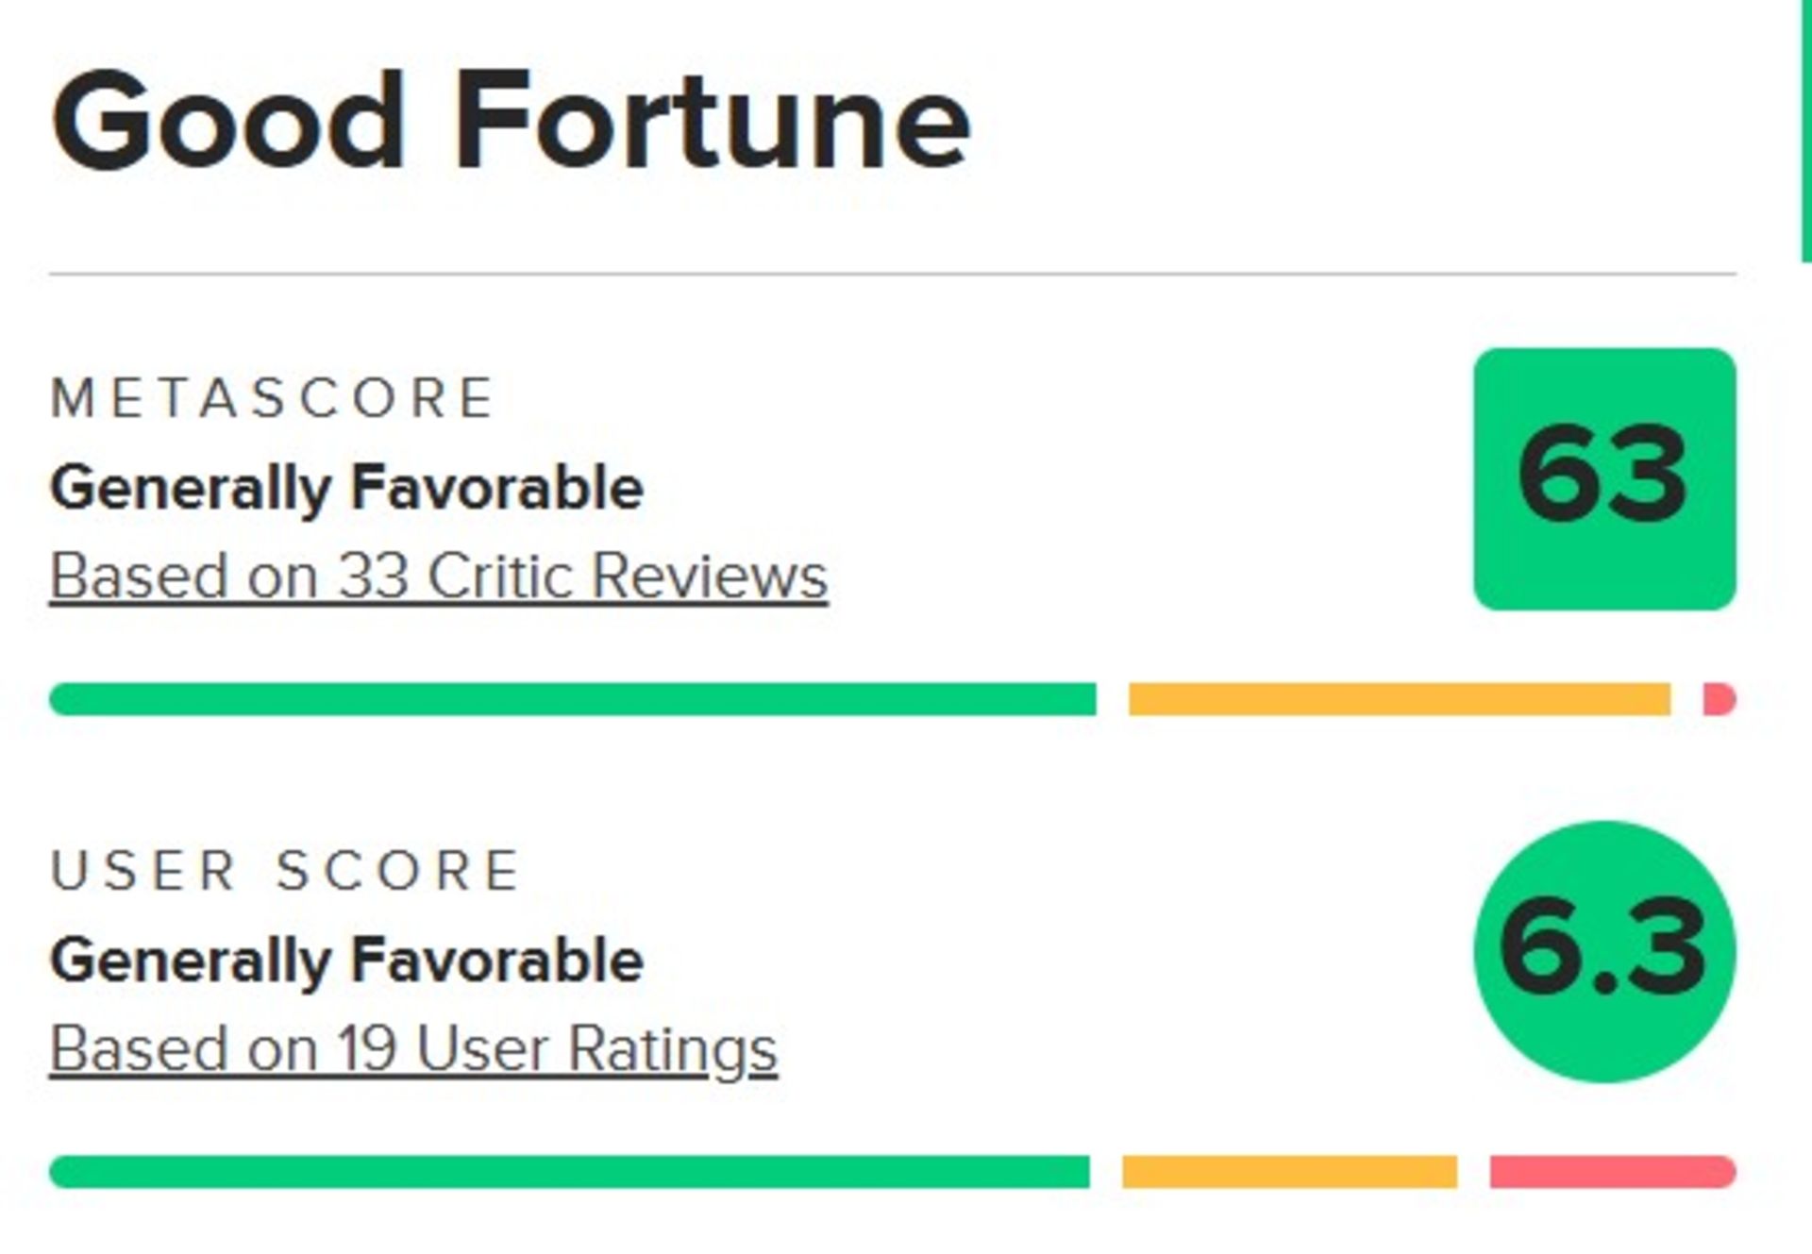Click the number 33 in critic reviews link

pyautogui.click(x=373, y=576)
